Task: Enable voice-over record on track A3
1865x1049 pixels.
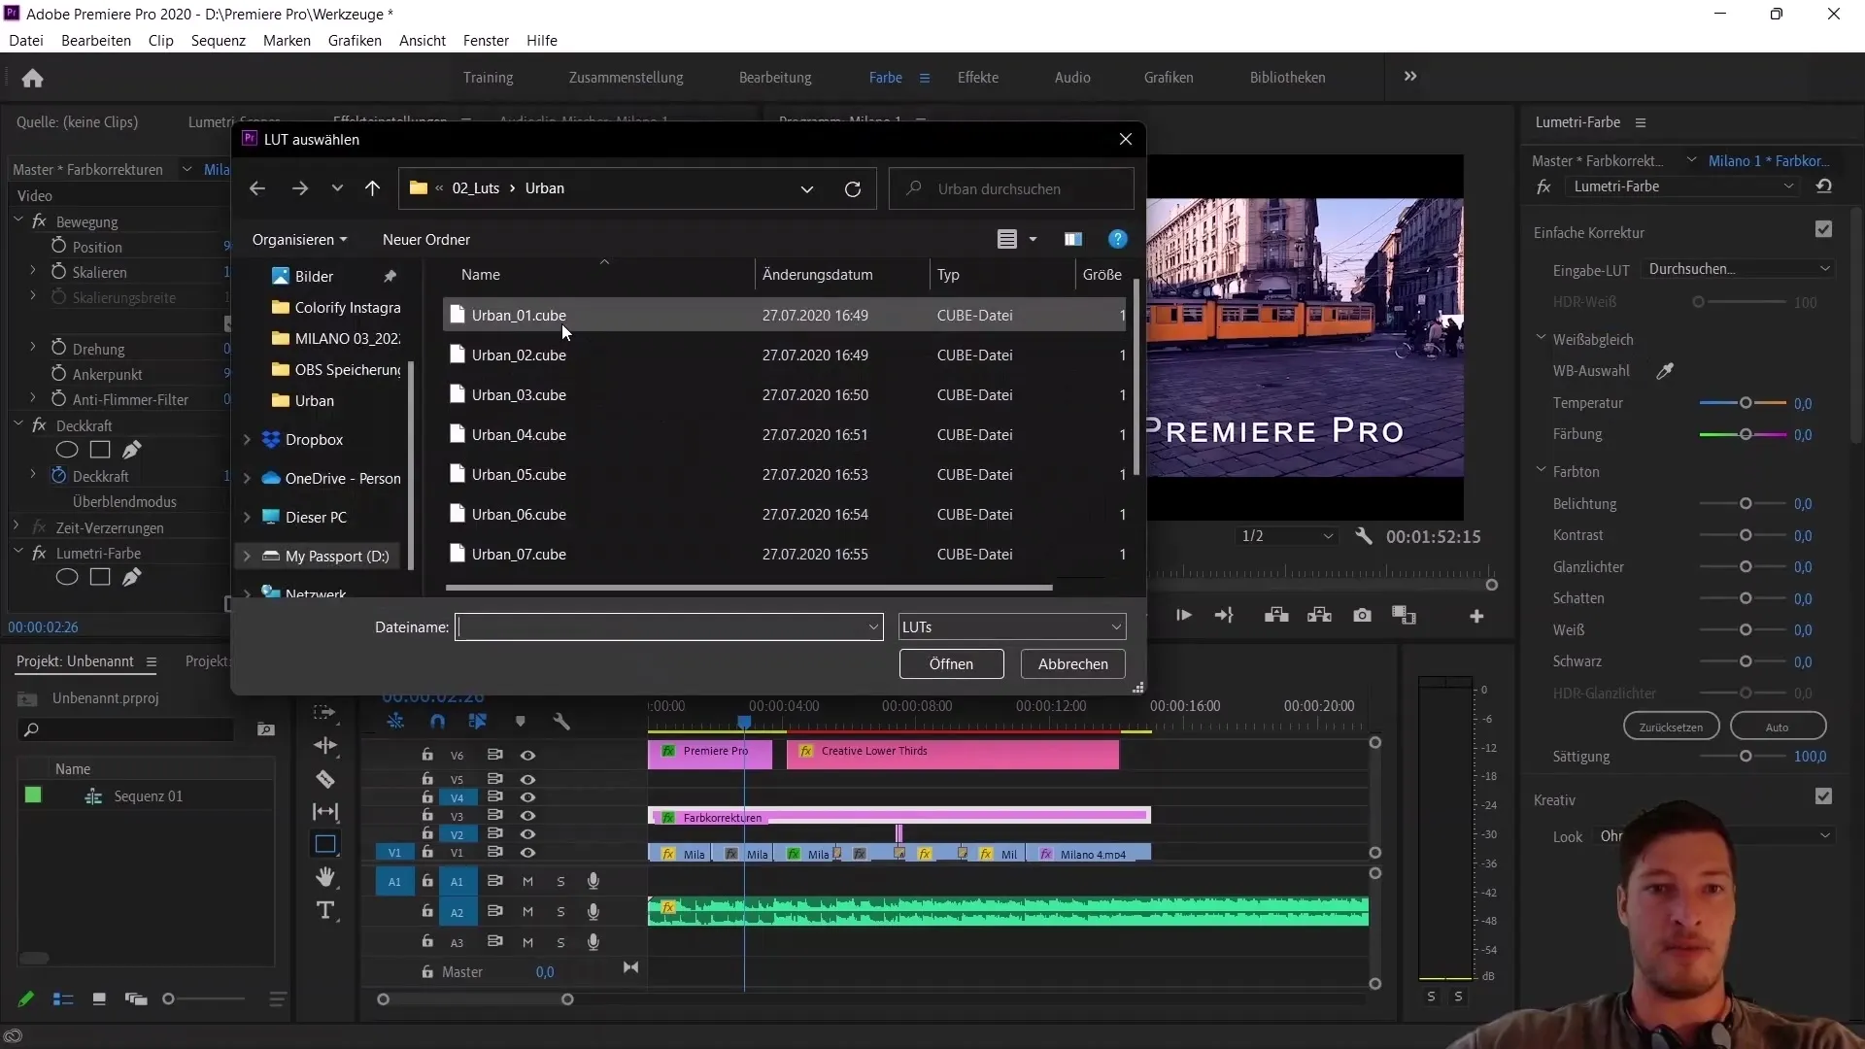Action: tap(593, 942)
